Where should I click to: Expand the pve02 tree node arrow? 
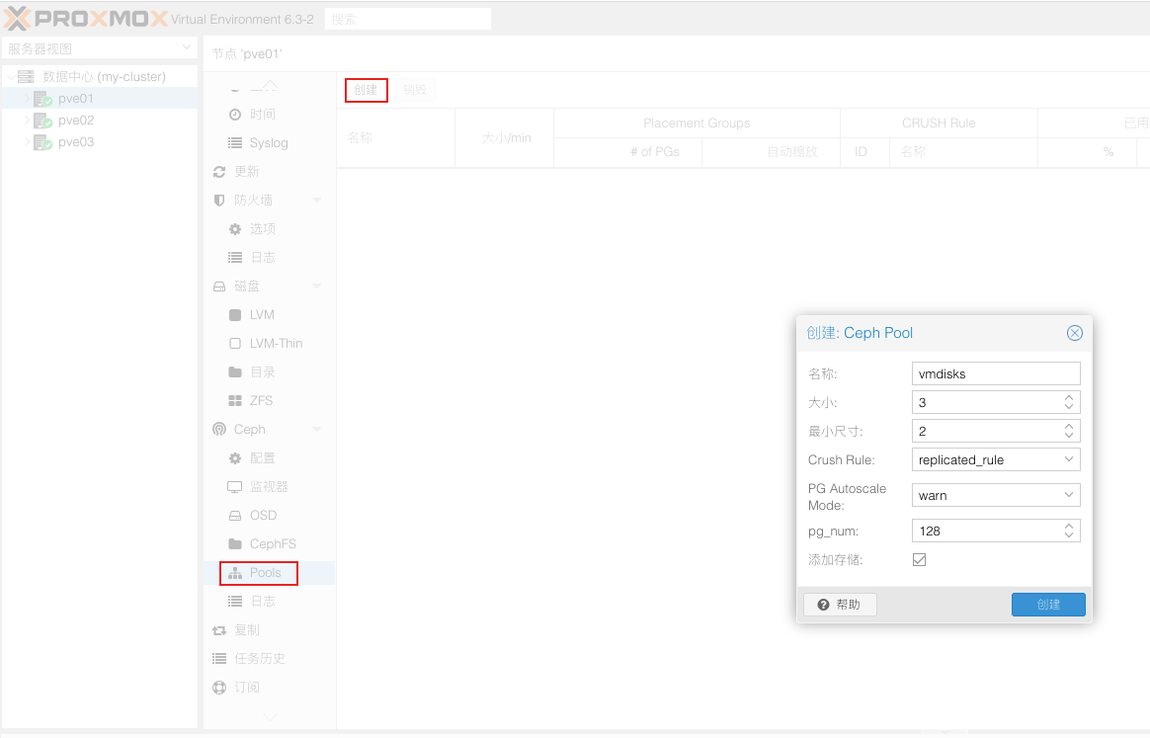click(27, 121)
